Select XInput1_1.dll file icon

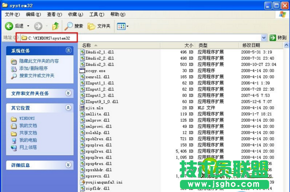(82, 83)
